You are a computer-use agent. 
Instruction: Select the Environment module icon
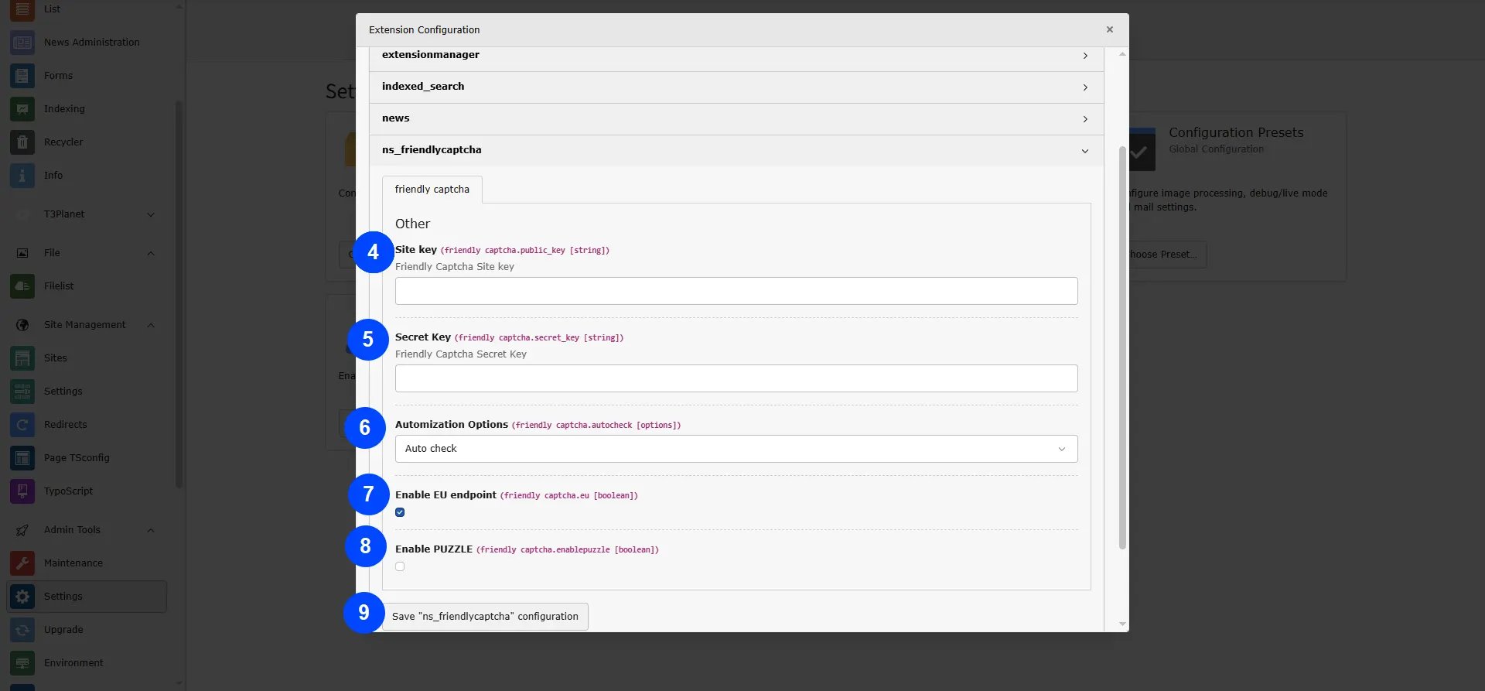click(x=22, y=663)
